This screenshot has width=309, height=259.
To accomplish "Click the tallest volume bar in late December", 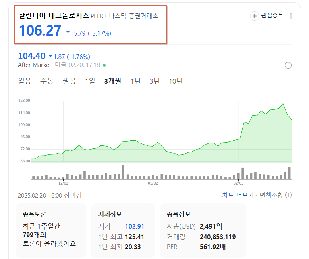I will pyautogui.click(x=123, y=172).
